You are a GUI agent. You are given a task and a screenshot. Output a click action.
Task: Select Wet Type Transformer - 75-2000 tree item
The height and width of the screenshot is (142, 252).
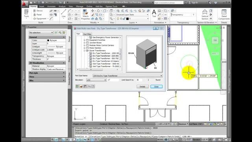click(x=106, y=66)
